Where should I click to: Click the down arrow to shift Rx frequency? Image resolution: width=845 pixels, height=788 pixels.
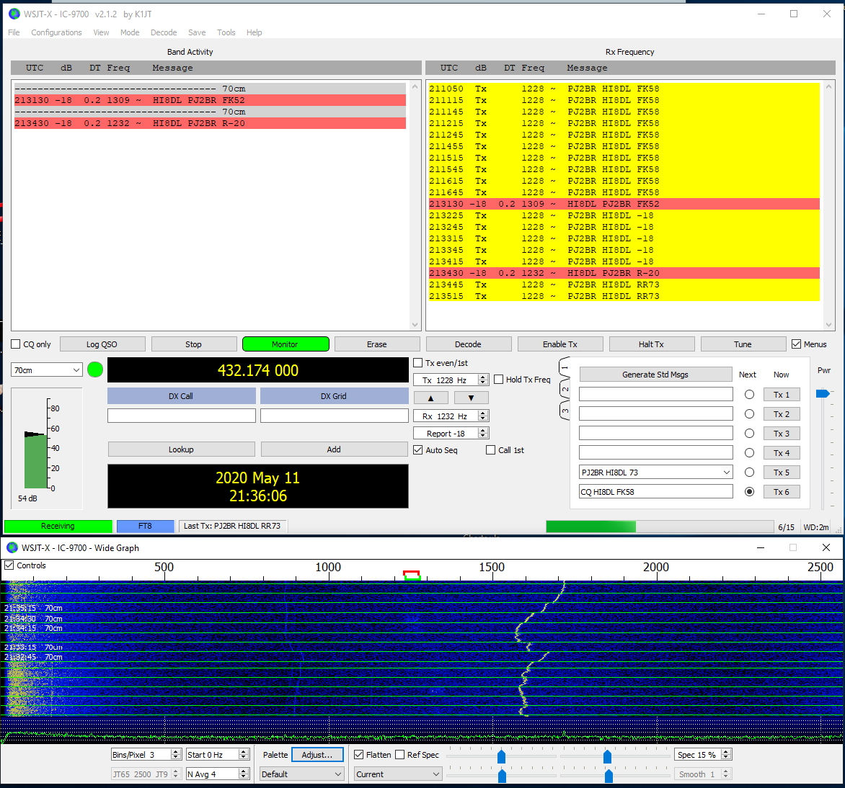[x=471, y=397]
